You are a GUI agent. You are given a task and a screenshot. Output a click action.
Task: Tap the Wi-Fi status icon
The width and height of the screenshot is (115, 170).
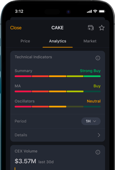point(95,11)
